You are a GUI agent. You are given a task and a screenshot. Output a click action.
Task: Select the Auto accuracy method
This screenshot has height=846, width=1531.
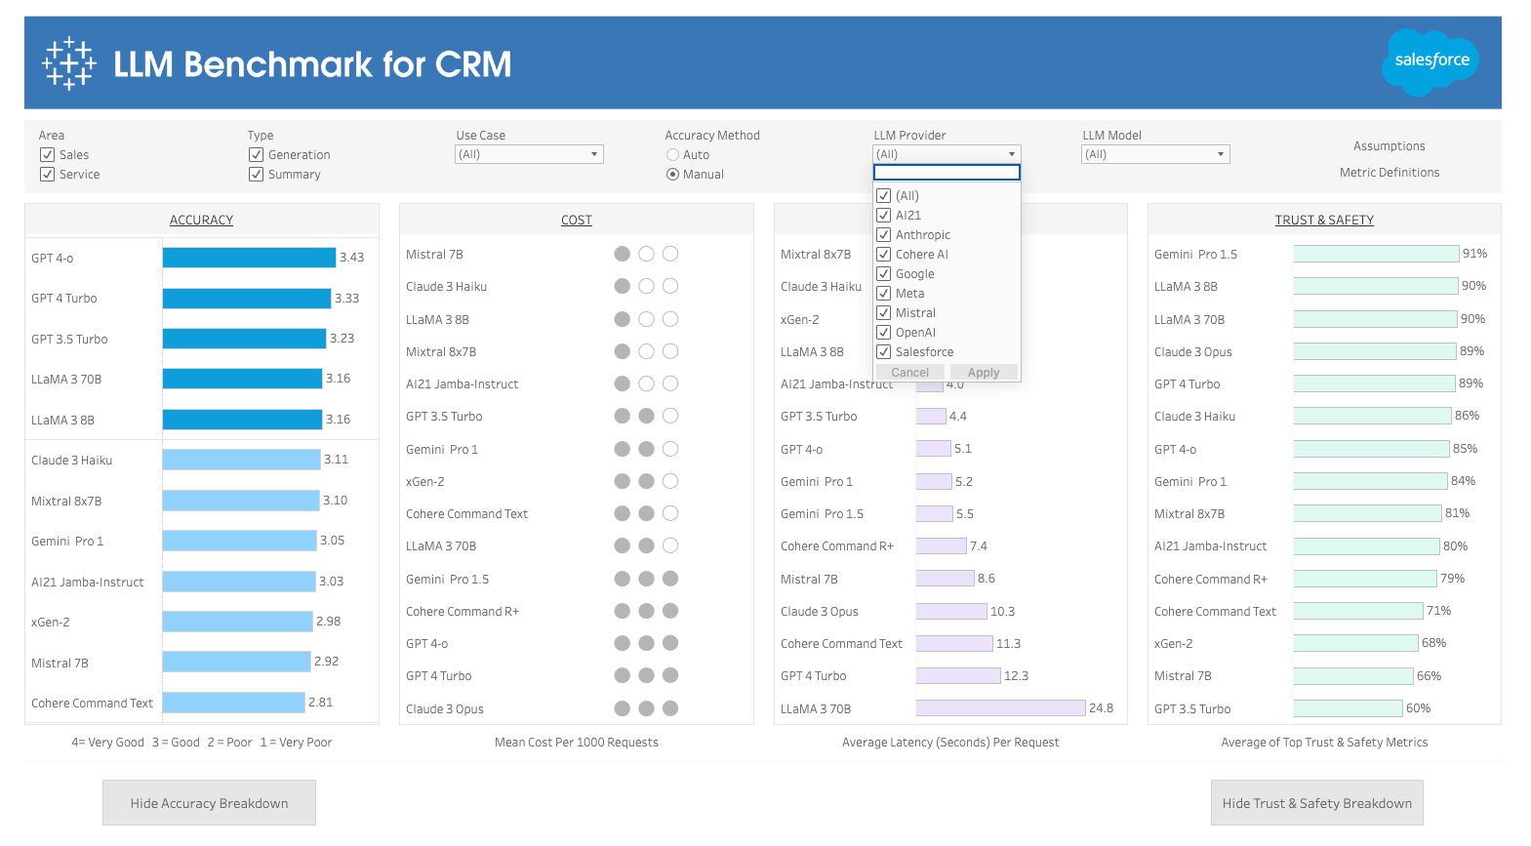672,154
